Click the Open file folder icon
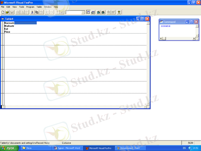 (8, 12)
